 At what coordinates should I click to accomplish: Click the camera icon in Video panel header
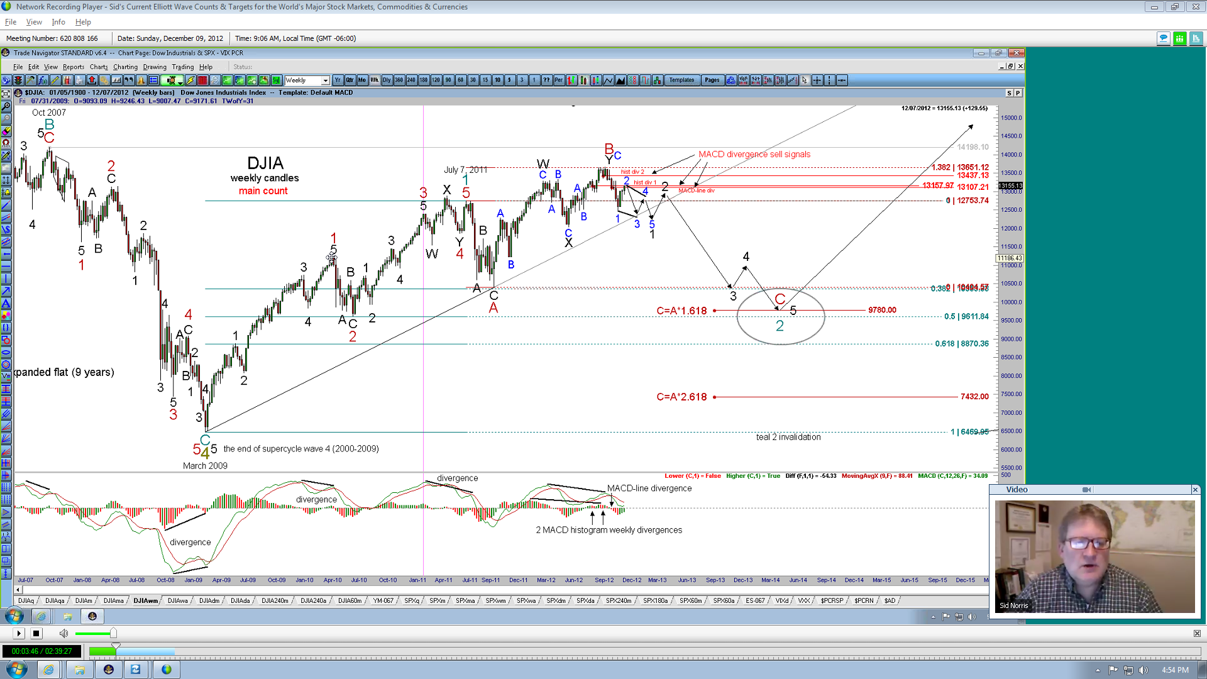point(1086,490)
